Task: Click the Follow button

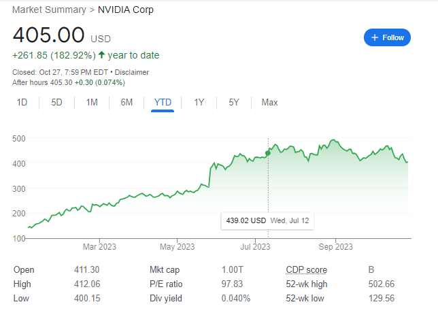Action: pos(387,37)
